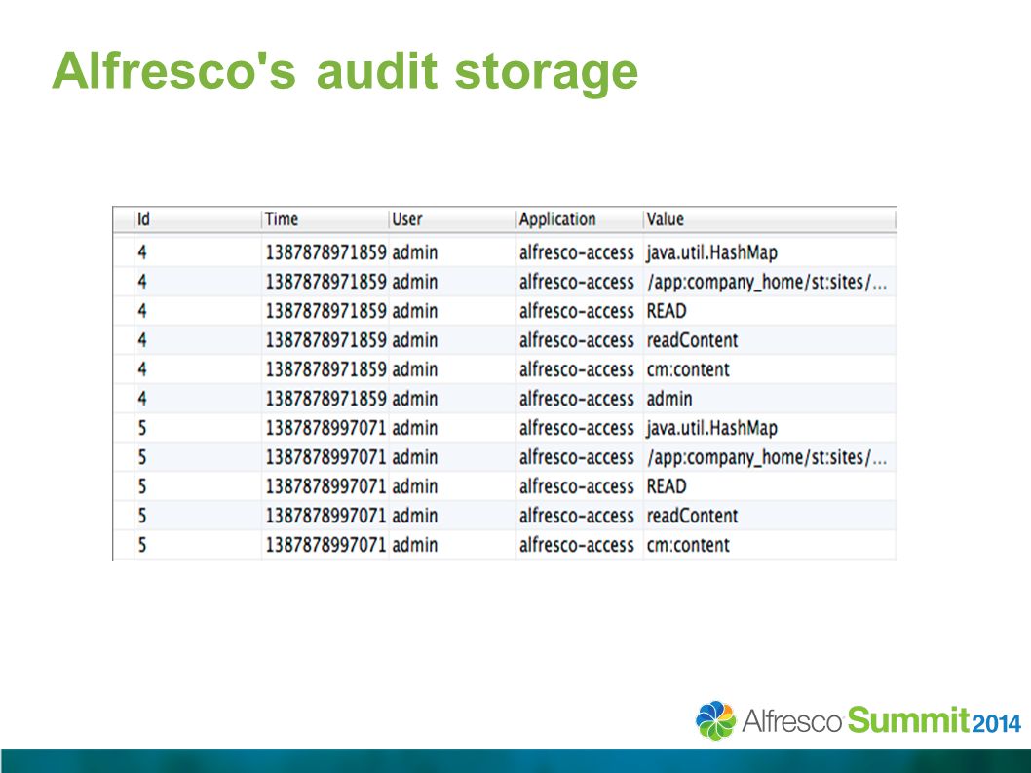Click the Alfresco's audit storage slide title
The height and width of the screenshot is (773, 1031).
[345, 71]
